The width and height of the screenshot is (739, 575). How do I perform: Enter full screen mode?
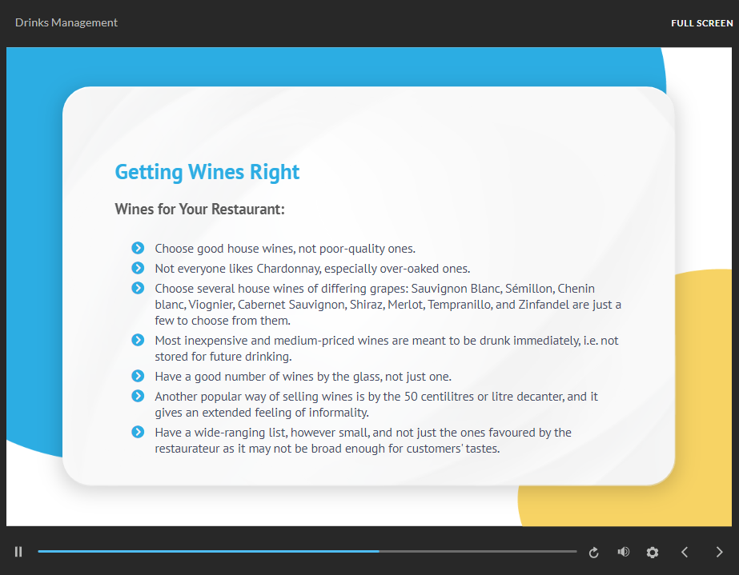coord(701,23)
